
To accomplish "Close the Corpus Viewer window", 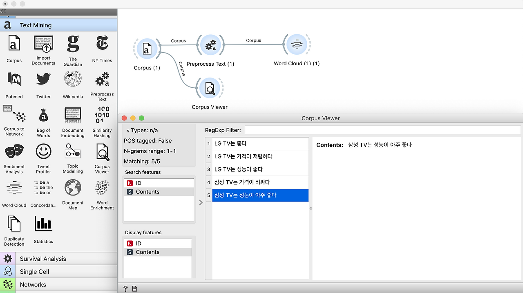I will point(125,118).
